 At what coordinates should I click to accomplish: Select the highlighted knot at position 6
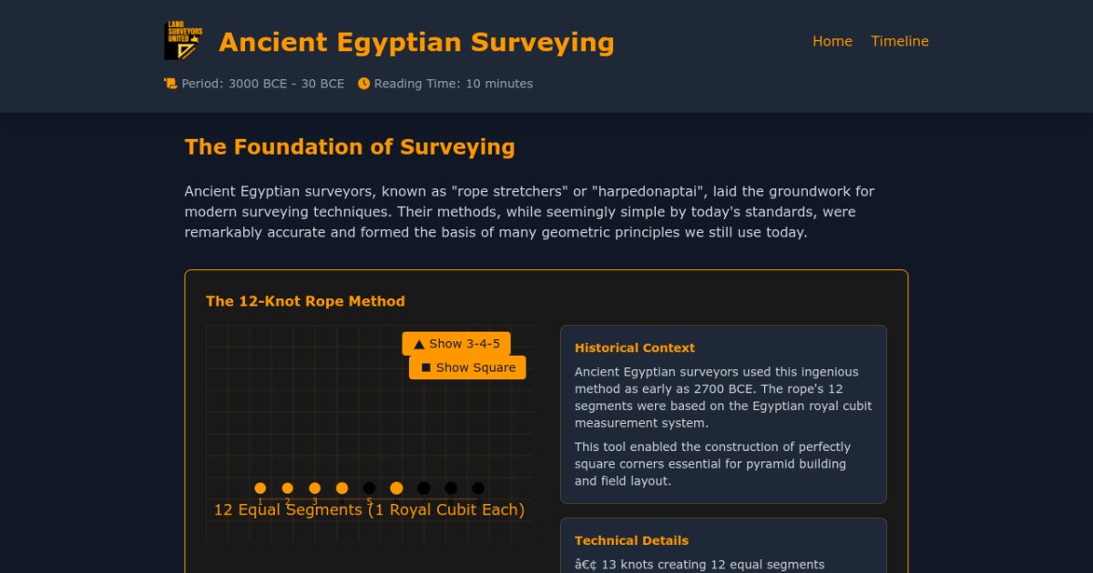[x=396, y=488]
